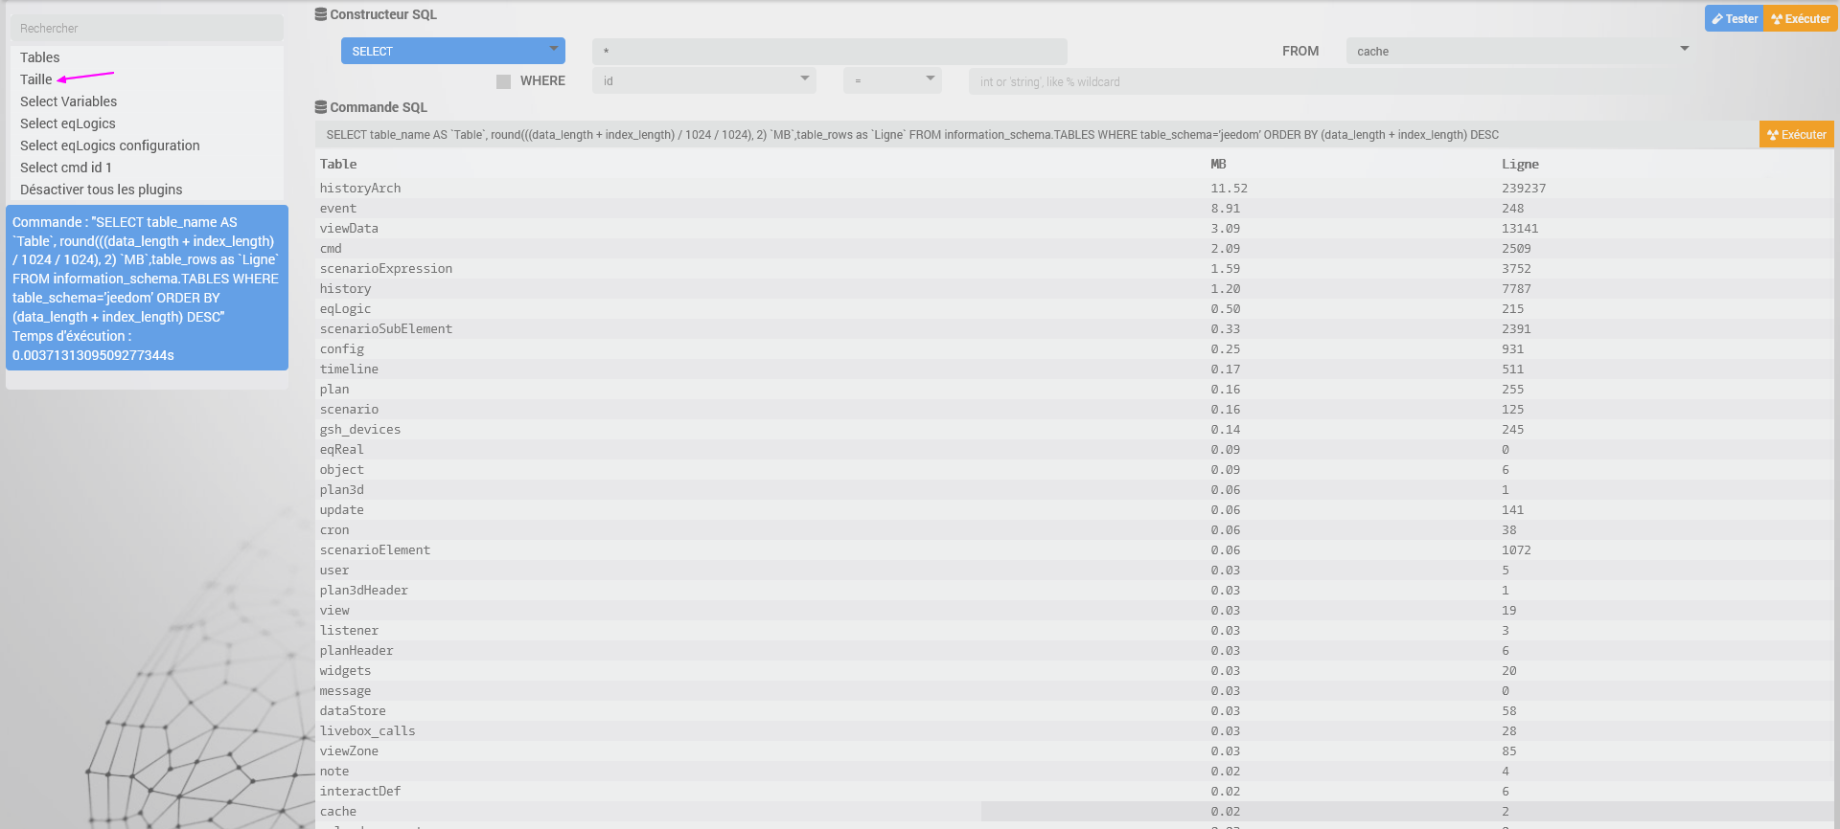Click the viewZone table name cell
Viewport: 1840px width, 829px height.
(349, 751)
